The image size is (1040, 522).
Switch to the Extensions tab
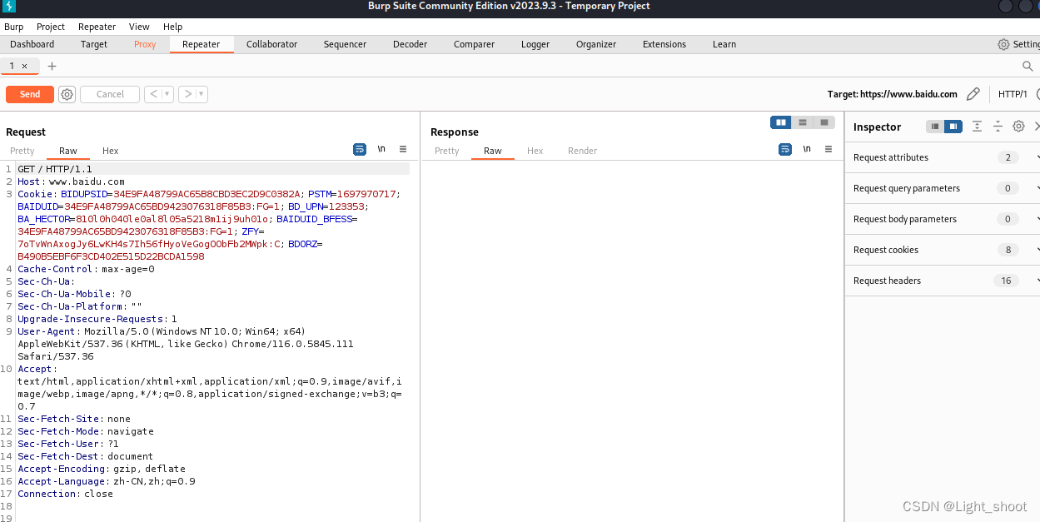click(664, 44)
